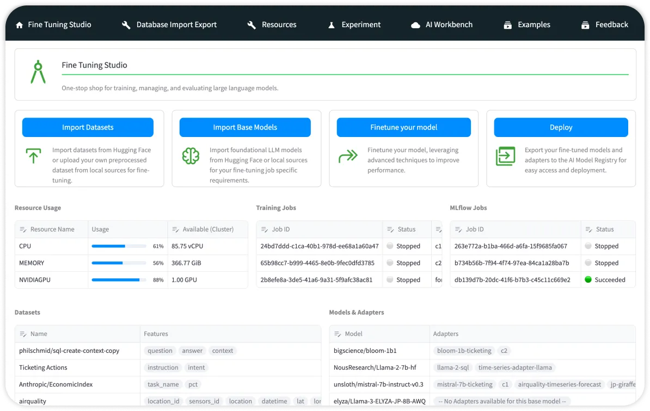The image size is (650, 411).
Task: Click the sort icon beside Model column header
Action: pos(338,334)
